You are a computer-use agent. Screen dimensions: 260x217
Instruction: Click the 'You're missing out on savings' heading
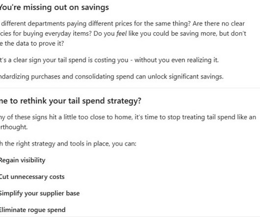(54, 8)
